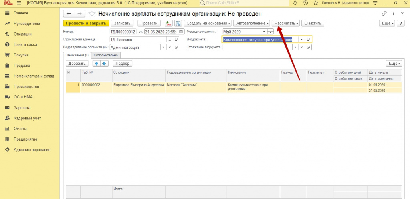Open the Месяц начисления dropdown arrow
Image resolution: width=410 pixels, height=199 pixels.
[264, 32]
